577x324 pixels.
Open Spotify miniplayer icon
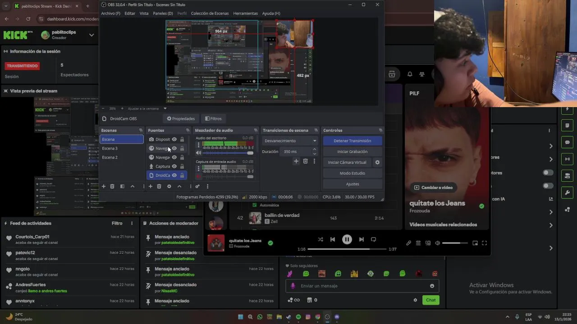[x=475, y=243]
